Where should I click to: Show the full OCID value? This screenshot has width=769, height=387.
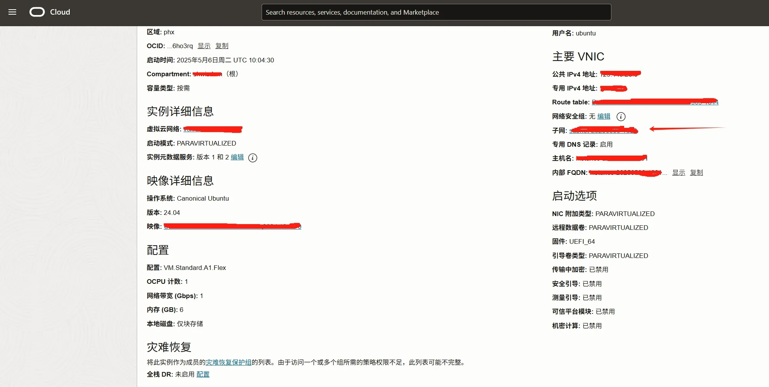tap(204, 46)
